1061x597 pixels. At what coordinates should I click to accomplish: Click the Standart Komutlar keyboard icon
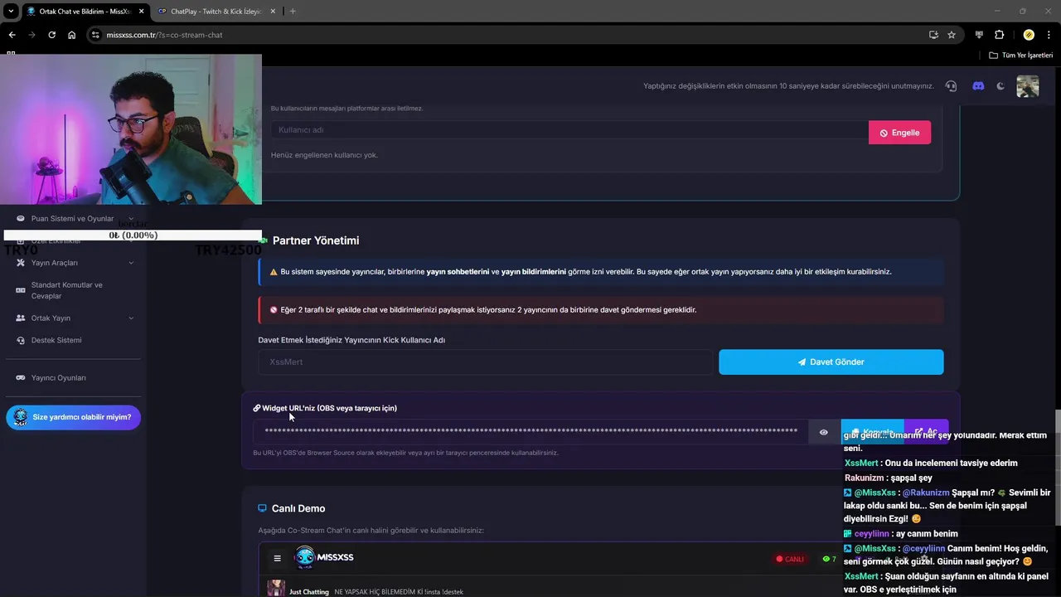point(22,290)
